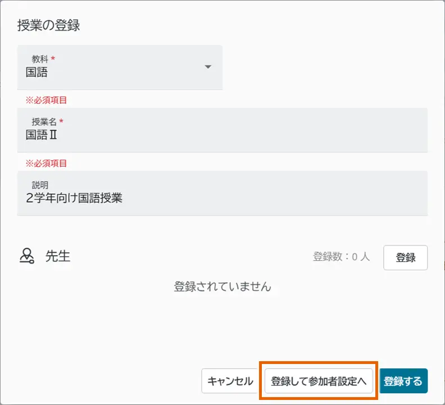Click the ※必須項目 note under 教科
This screenshot has width=445, height=405.
click(x=46, y=100)
